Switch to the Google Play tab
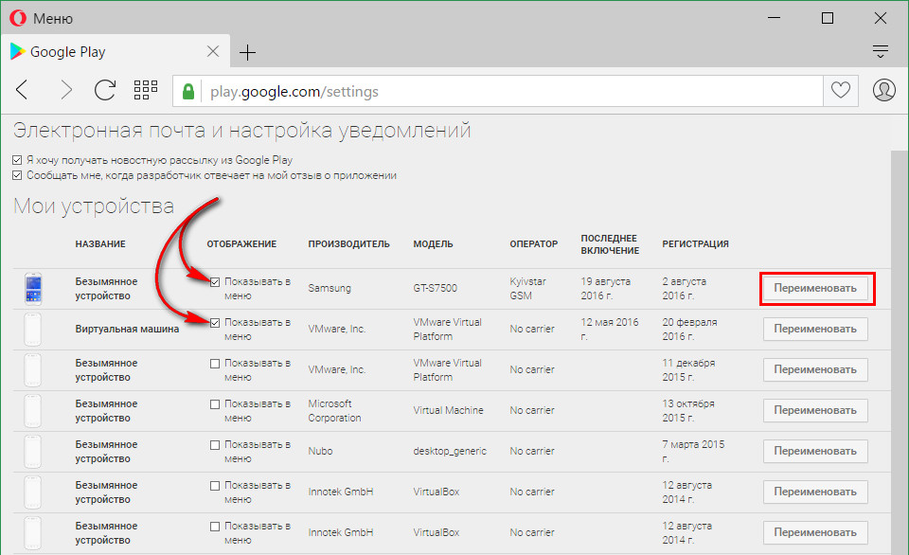This screenshot has width=909, height=555. [x=116, y=51]
